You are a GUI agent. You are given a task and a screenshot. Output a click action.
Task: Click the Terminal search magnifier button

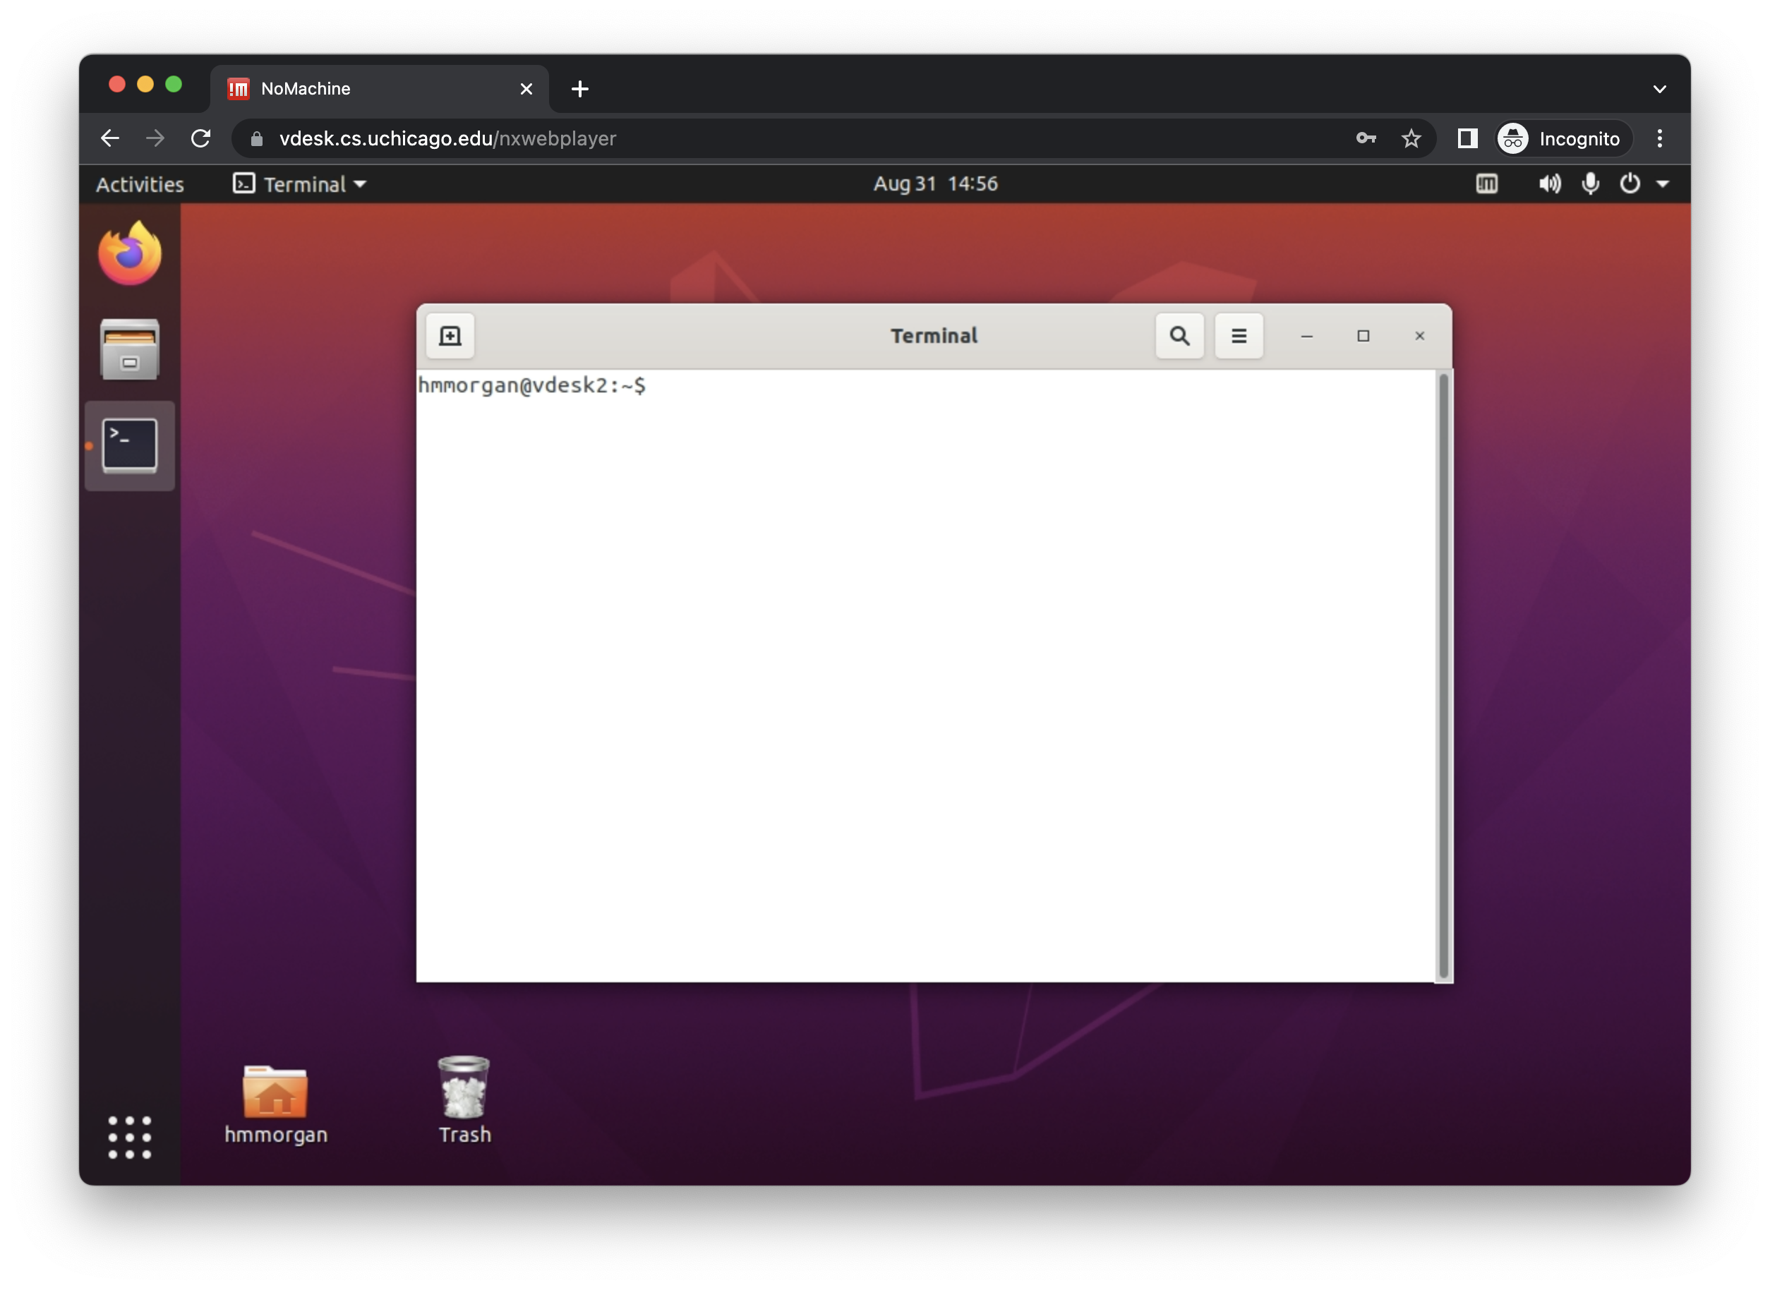(1179, 336)
